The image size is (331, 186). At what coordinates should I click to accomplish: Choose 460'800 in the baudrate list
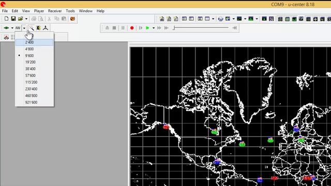pyautogui.click(x=35, y=96)
